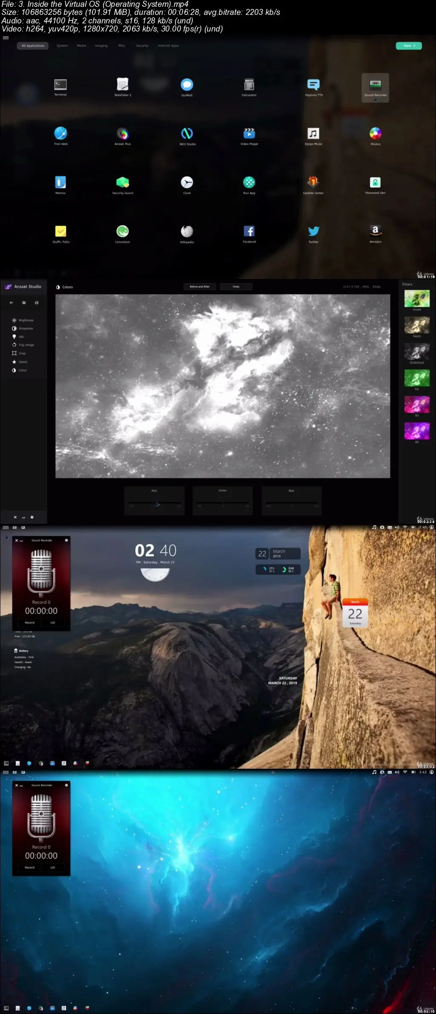Click the green Next button
436x1014 pixels.
click(x=409, y=46)
